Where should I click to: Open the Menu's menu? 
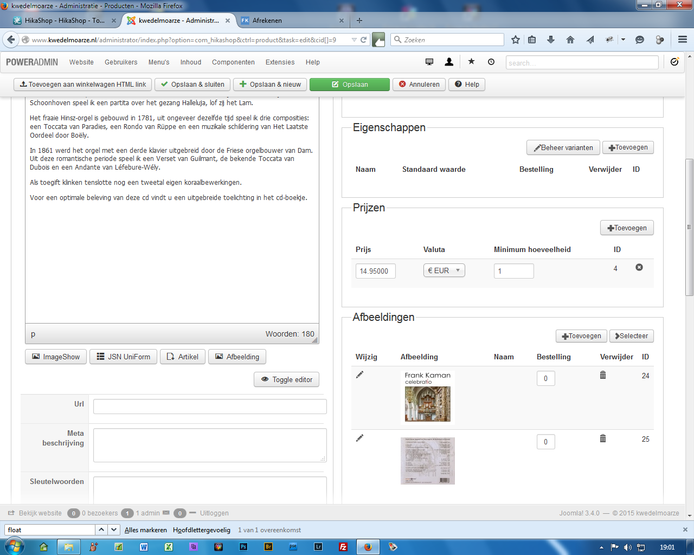tap(159, 62)
